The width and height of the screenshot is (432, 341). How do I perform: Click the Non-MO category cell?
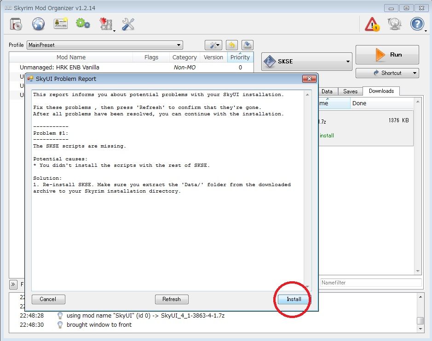(184, 68)
